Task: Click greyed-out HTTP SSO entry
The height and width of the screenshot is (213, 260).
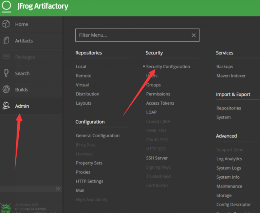Action: 156,149
